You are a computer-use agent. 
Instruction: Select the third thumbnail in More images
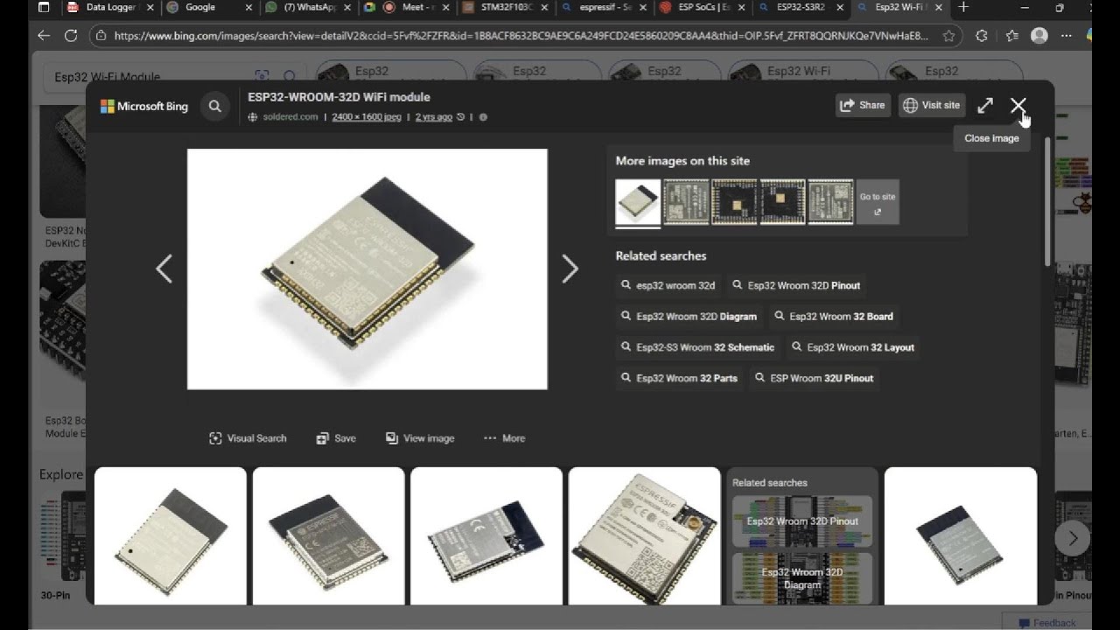coord(734,202)
